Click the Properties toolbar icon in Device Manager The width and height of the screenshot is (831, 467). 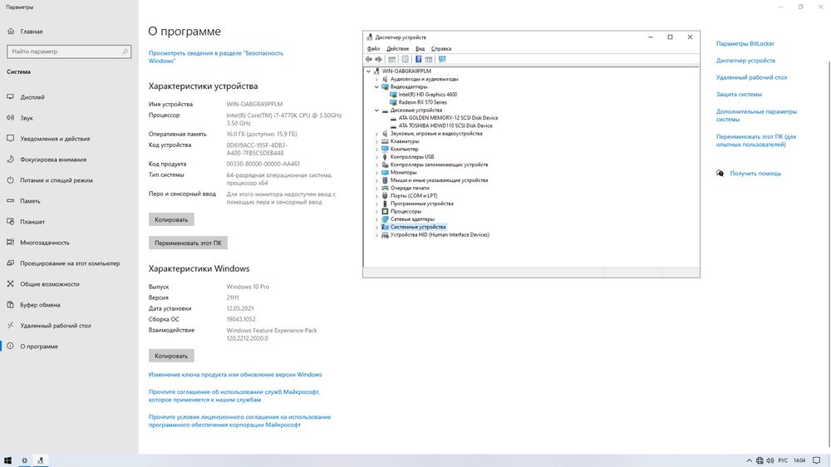pyautogui.click(x=405, y=59)
